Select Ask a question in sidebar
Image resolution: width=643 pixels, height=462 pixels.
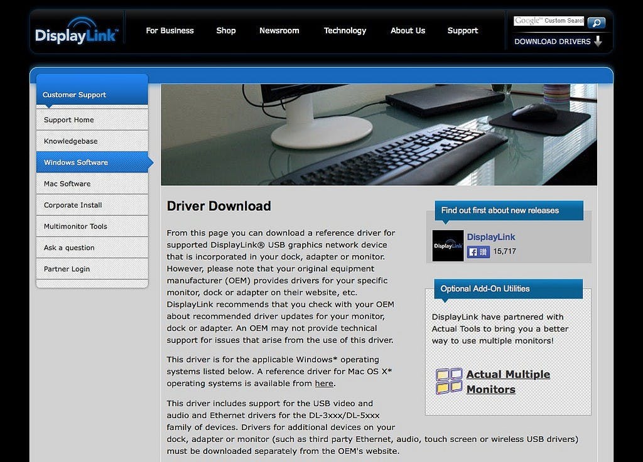coord(92,247)
